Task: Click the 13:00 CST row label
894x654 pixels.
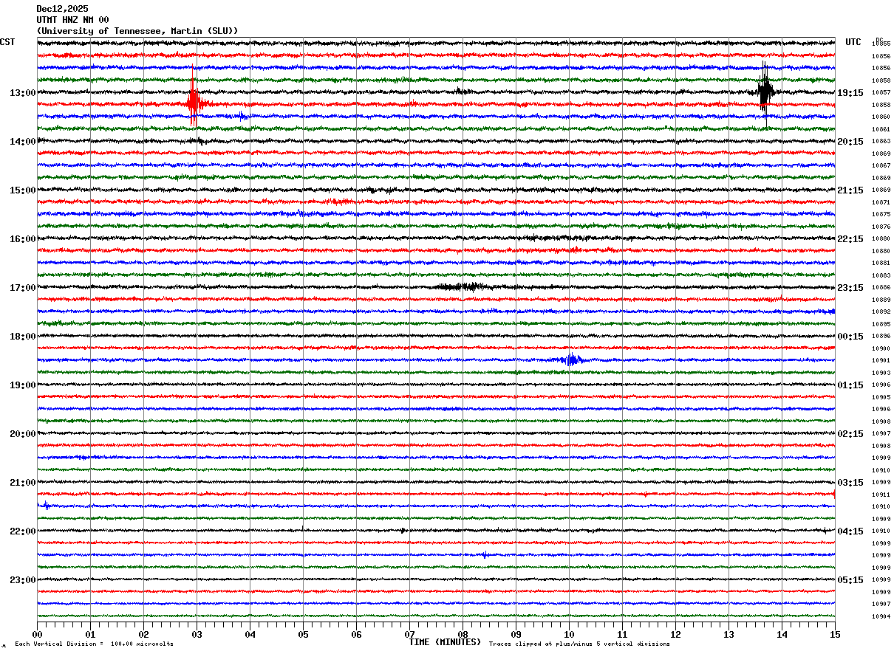Action: point(23,93)
